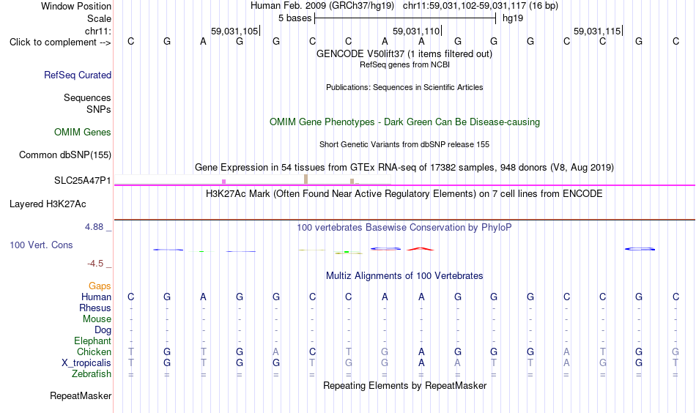Click the Zebrafish species row label

click(92, 374)
